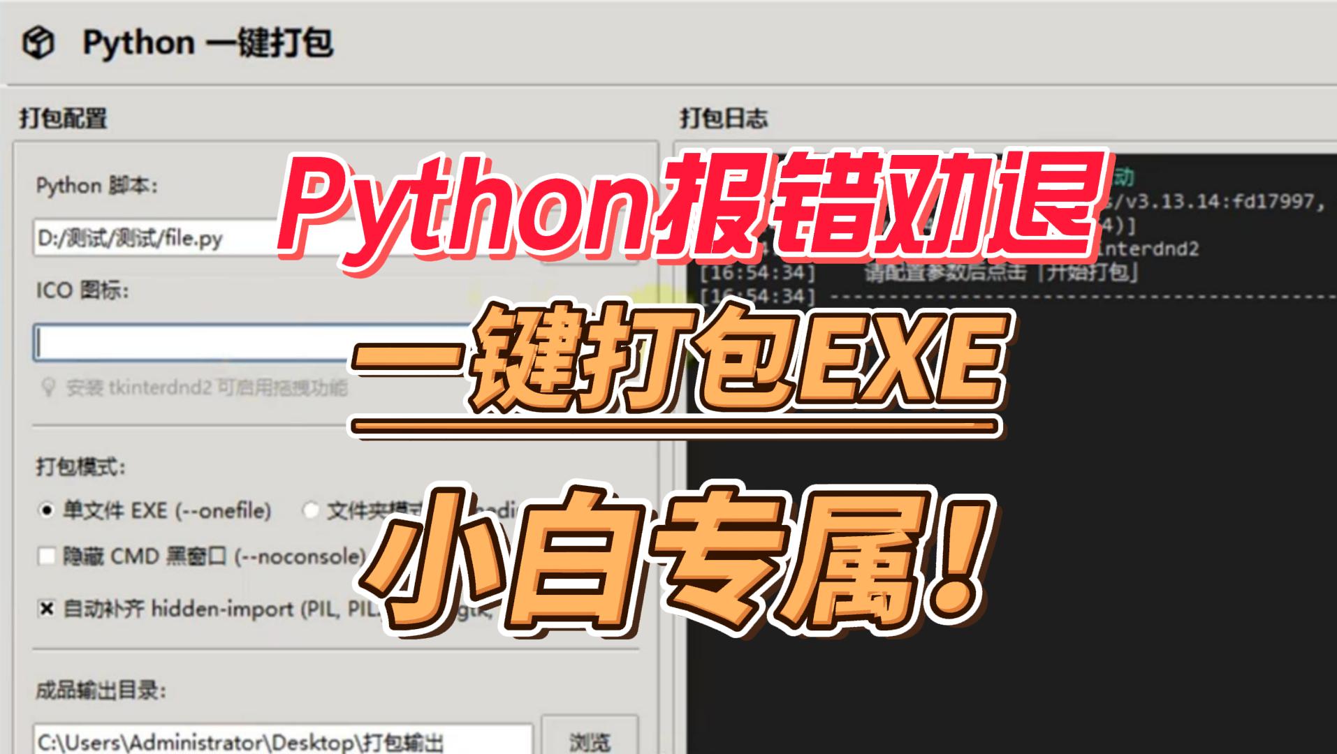1337x754 pixels.
Task: Click the 打包日志 heading
Action: (x=724, y=119)
